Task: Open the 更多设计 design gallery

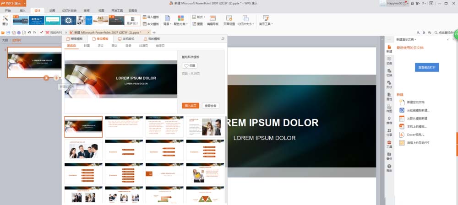Action: click(x=132, y=20)
